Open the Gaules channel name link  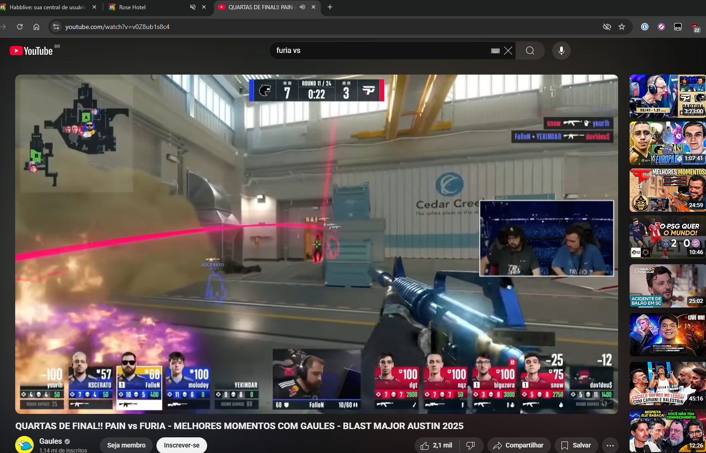(50, 441)
